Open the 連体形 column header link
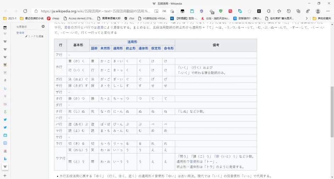This screenshot has height=179, width=334. (143, 48)
